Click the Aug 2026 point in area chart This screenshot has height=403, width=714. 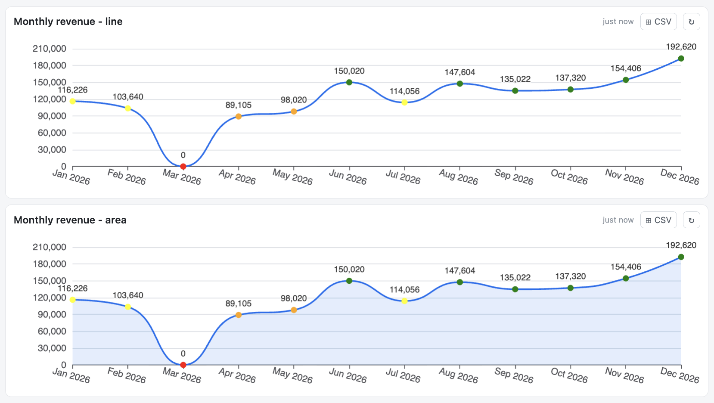[x=460, y=282]
